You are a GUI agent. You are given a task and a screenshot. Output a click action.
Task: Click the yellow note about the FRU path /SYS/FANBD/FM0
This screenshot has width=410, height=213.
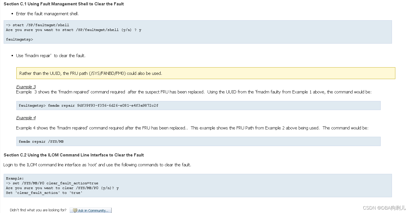(206, 73)
